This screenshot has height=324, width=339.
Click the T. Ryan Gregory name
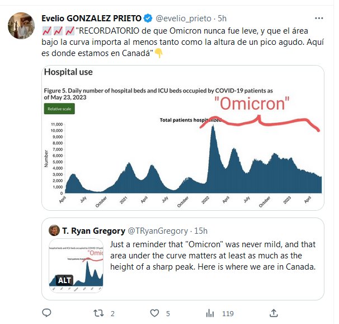[93, 230]
